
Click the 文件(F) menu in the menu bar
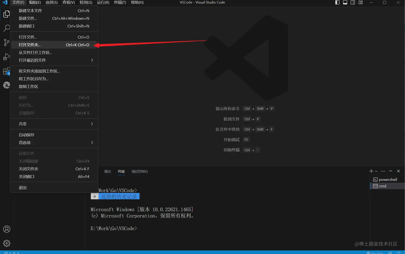click(x=18, y=2)
